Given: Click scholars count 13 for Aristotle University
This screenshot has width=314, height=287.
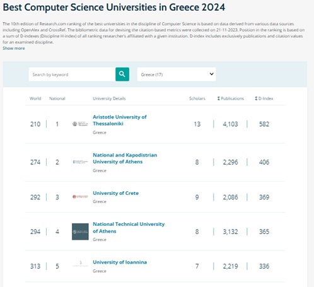Looking at the screenshot, I should (x=197, y=124).
